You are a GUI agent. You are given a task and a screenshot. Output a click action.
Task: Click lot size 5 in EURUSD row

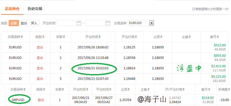tap(61, 79)
